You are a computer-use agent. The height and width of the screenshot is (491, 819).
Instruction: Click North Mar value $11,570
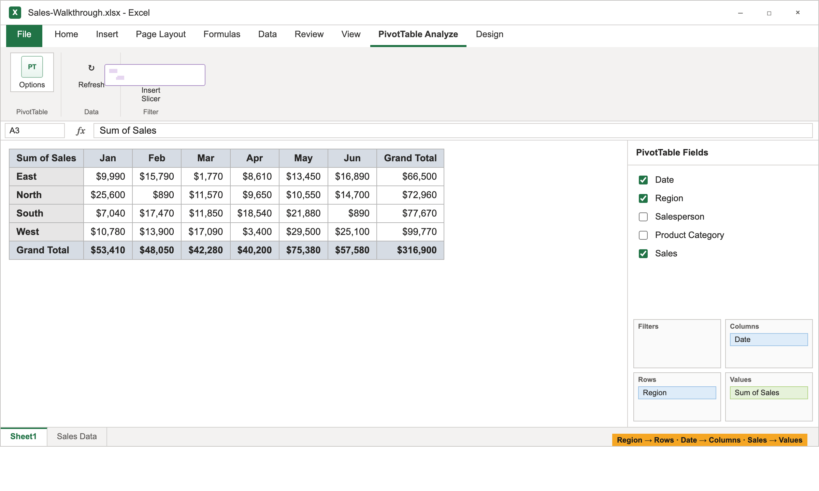pos(206,195)
